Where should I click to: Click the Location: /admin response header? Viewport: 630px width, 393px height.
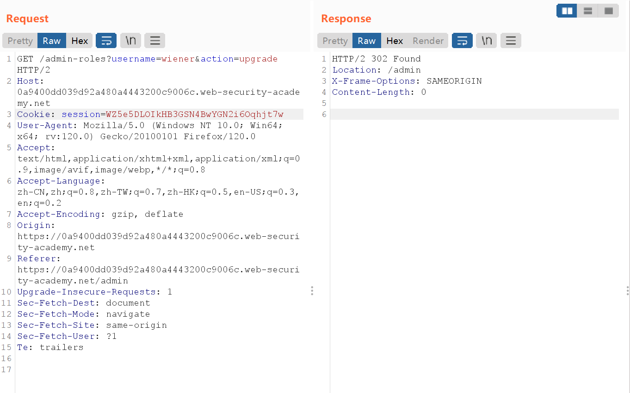click(377, 70)
